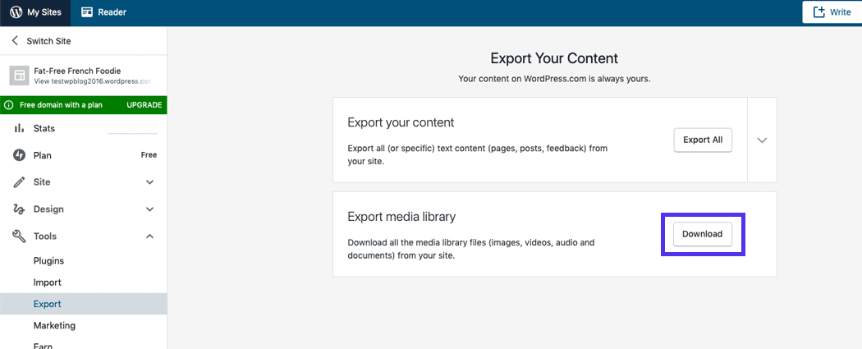Open Stats from the sidebar

click(x=44, y=129)
